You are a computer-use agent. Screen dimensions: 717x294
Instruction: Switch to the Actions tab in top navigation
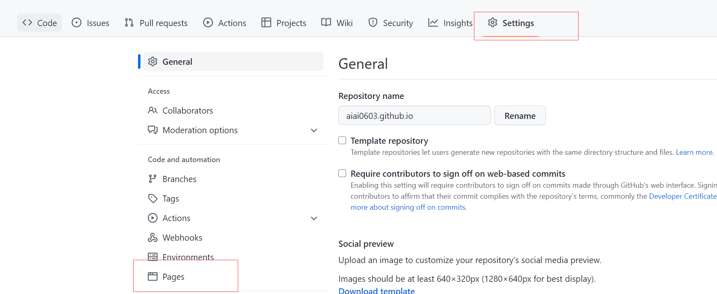point(225,23)
